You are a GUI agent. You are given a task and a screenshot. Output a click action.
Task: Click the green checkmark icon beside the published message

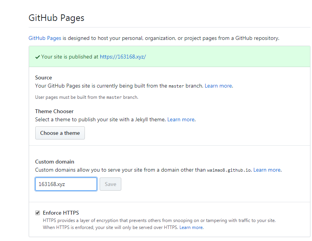tap(38, 57)
